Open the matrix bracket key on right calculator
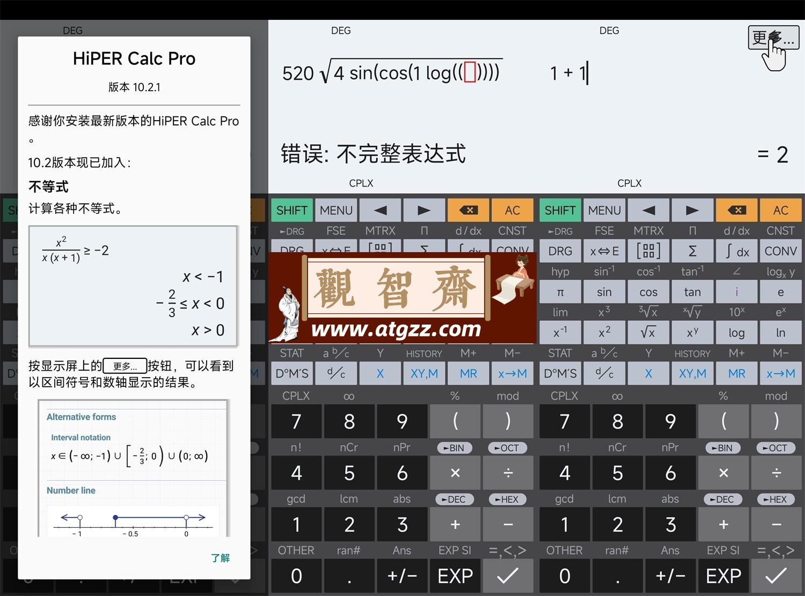The width and height of the screenshot is (805, 596). pos(648,251)
